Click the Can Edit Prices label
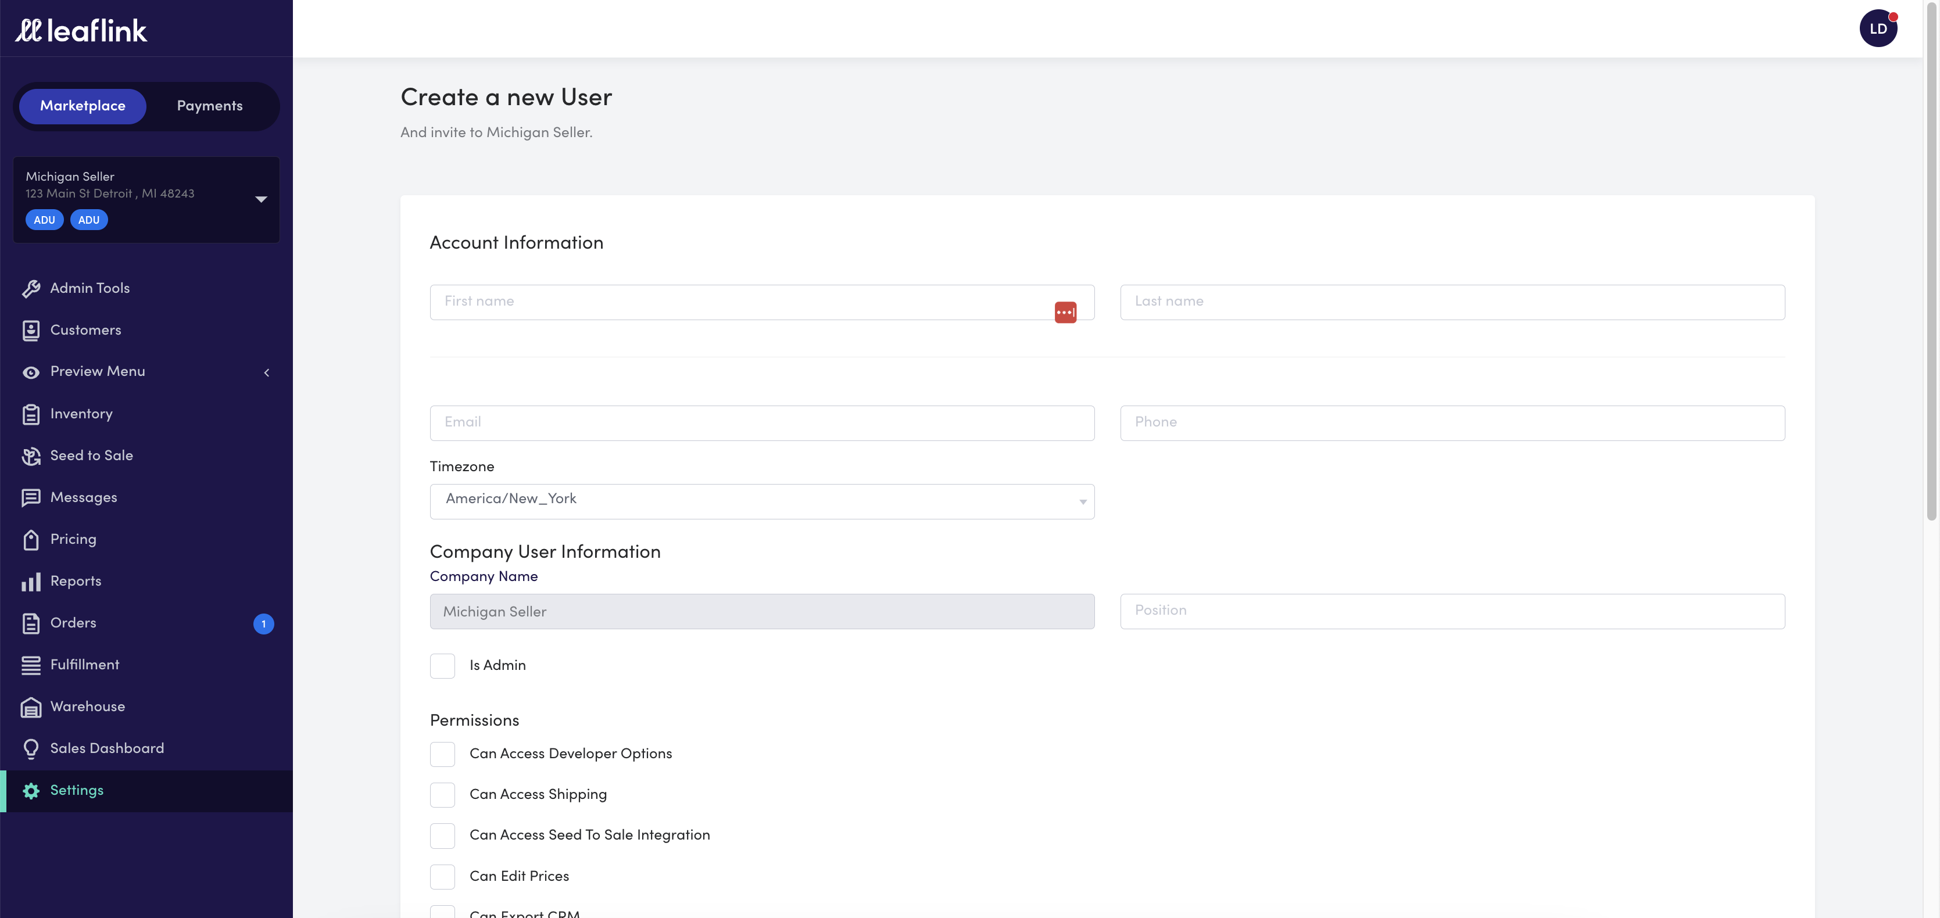The height and width of the screenshot is (918, 1940). (x=519, y=877)
